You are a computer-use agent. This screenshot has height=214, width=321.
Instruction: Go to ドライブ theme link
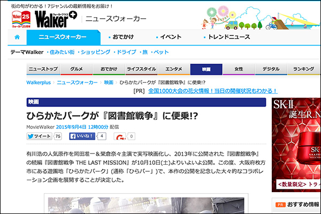click(125, 52)
